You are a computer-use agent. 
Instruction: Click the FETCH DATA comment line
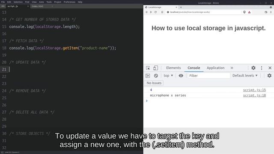[27, 41]
